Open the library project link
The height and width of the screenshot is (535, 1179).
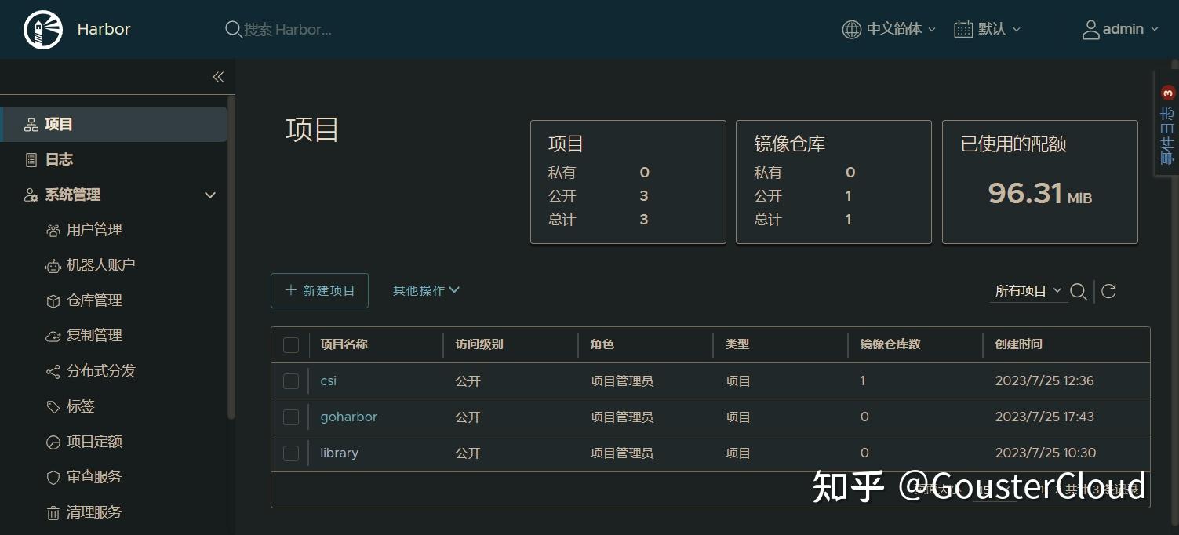point(338,453)
